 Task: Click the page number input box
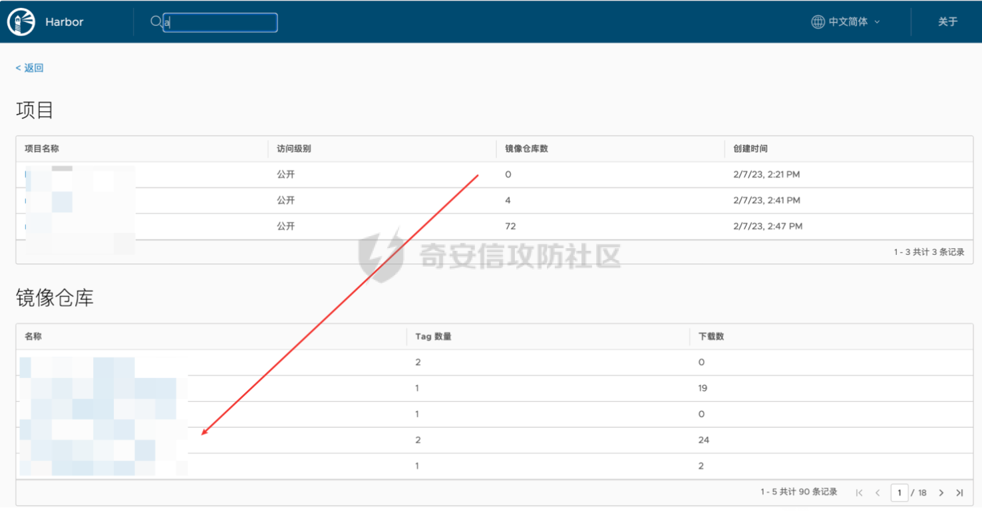[900, 493]
